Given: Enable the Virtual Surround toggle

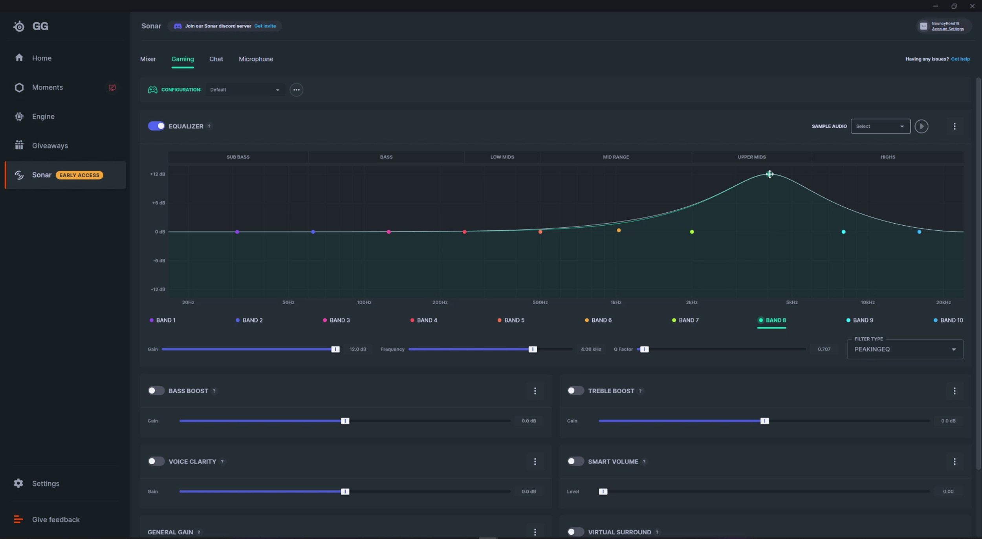Looking at the screenshot, I should point(575,532).
